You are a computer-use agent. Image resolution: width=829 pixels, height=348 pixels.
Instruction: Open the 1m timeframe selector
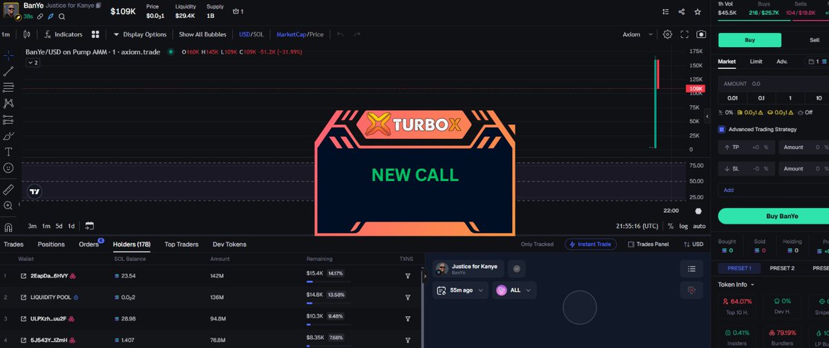[6, 34]
